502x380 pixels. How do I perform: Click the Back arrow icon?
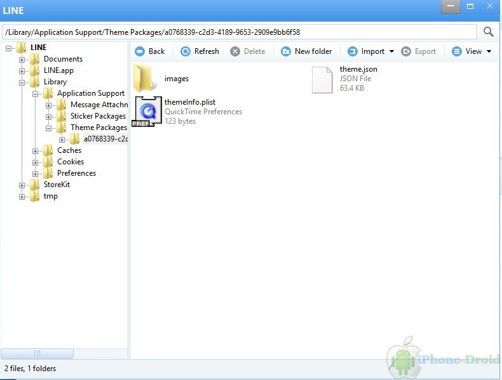140,51
